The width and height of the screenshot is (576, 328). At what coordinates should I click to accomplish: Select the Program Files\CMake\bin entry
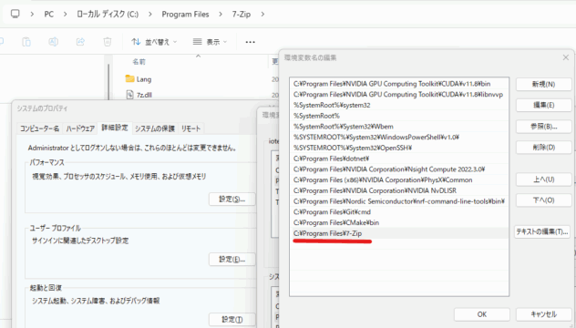[x=399, y=222]
